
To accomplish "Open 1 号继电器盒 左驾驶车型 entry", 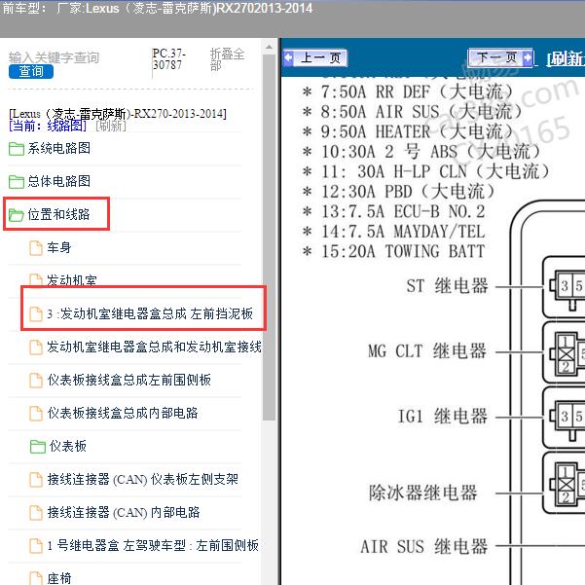I will coord(153,545).
